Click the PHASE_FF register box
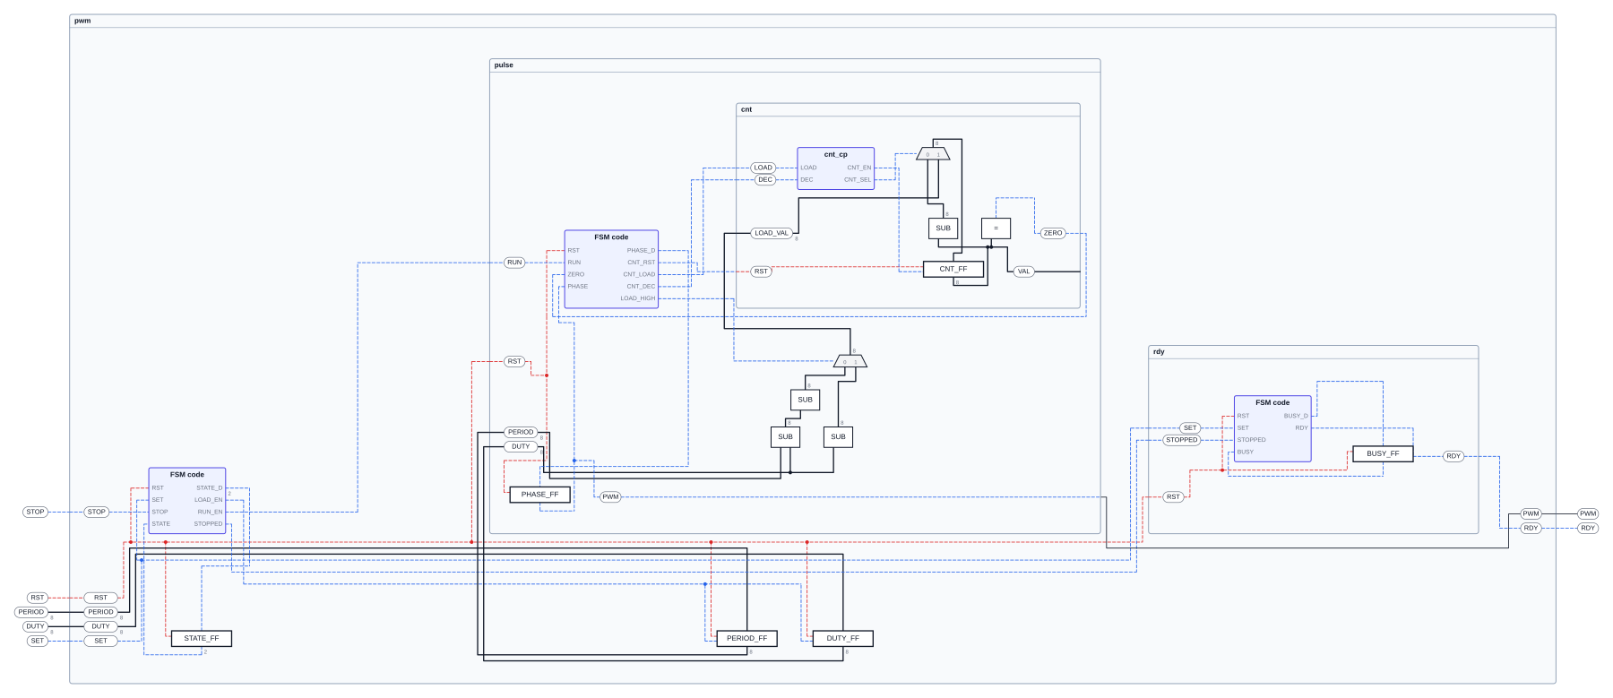The width and height of the screenshot is (1613, 698). click(x=539, y=495)
